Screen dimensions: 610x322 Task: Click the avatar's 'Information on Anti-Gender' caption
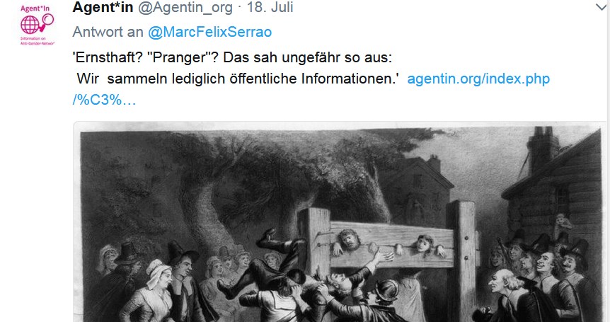(x=38, y=41)
